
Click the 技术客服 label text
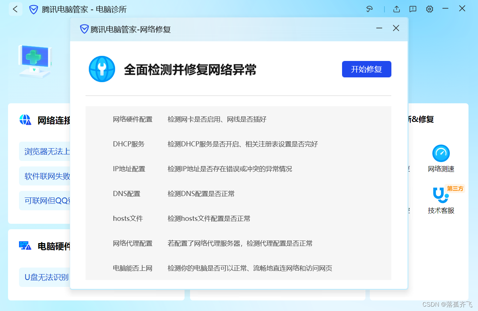pos(441,211)
